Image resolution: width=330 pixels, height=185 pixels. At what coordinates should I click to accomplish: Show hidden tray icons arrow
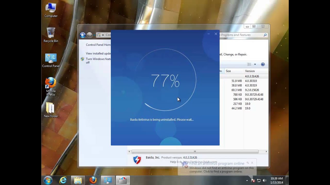247,181
